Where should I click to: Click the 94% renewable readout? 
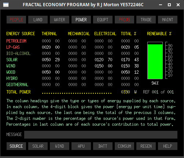(155, 83)
